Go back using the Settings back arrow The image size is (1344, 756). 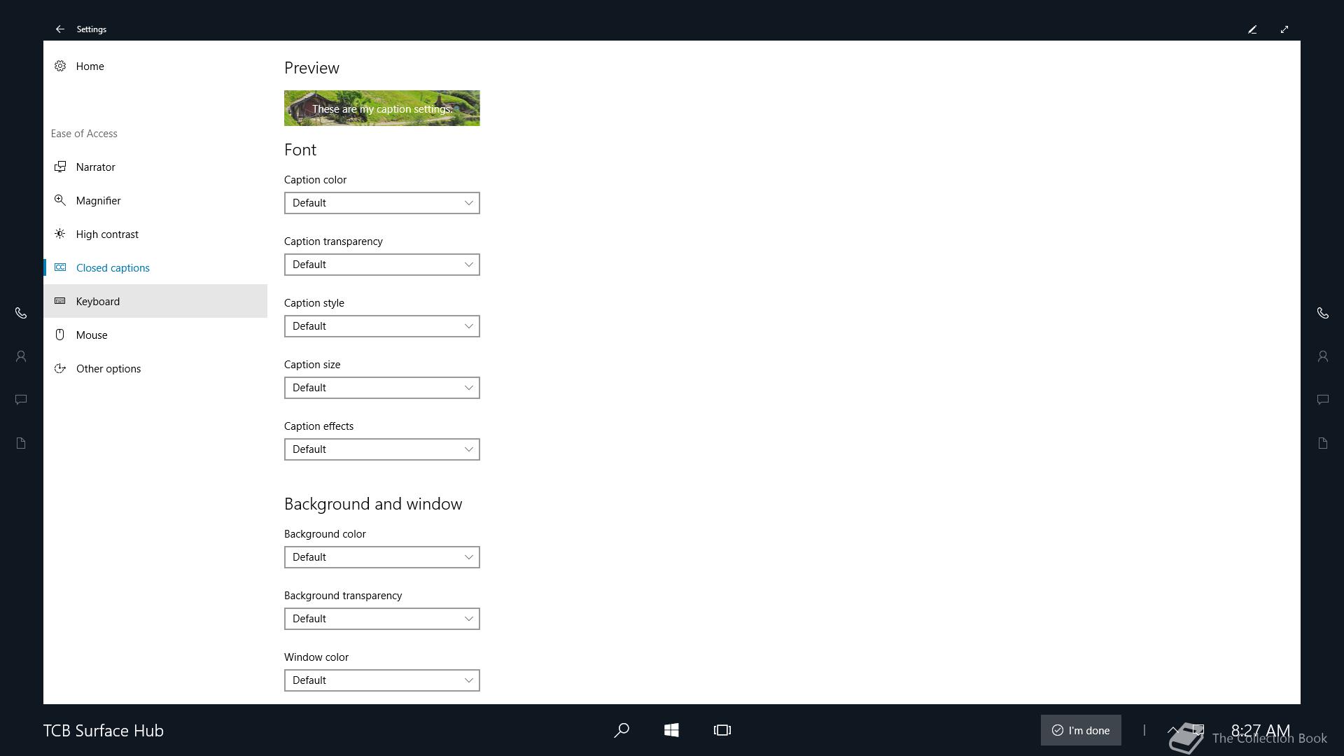pos(60,29)
